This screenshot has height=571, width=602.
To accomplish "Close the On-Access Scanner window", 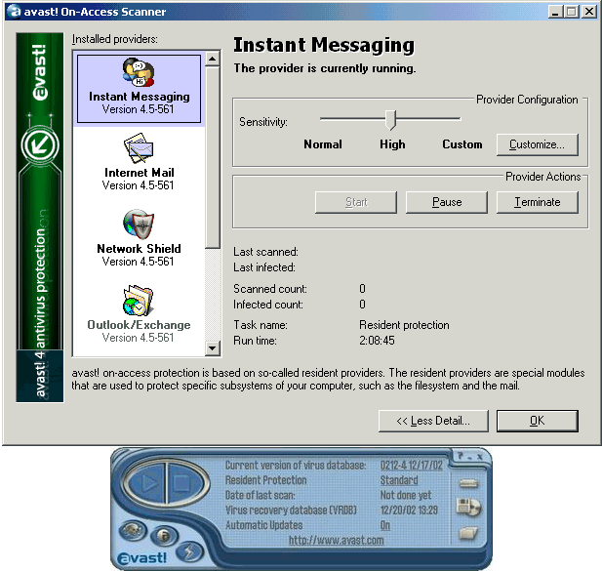I will pos(589,12).
